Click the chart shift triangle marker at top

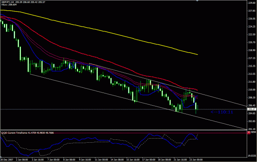[x=197, y=1]
